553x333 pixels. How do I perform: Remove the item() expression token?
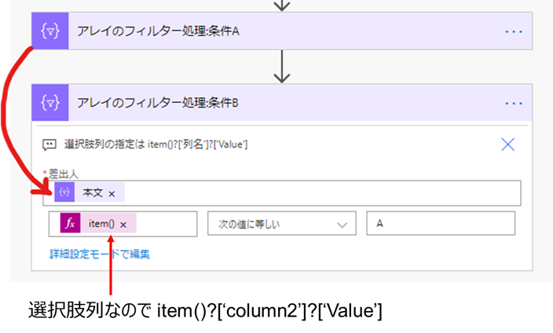point(123,225)
